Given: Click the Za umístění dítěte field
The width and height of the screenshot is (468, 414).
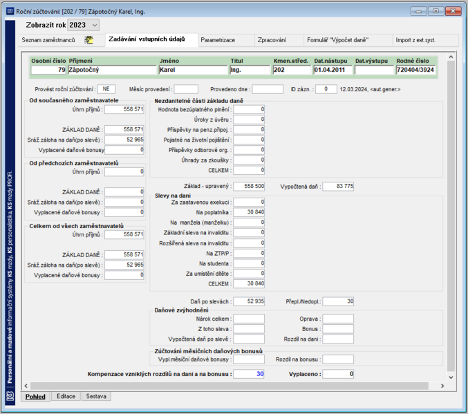Looking at the screenshot, I should (x=249, y=274).
